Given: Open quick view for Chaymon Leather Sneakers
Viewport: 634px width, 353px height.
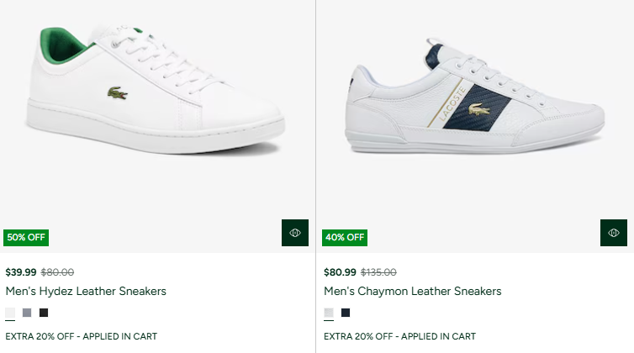Looking at the screenshot, I should pos(614,233).
